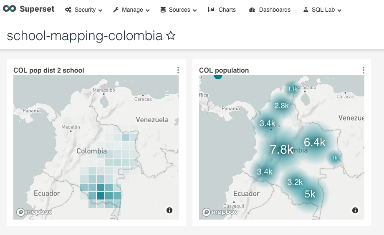
Task: Click map info icon on COL population chart
Action: 355,210
